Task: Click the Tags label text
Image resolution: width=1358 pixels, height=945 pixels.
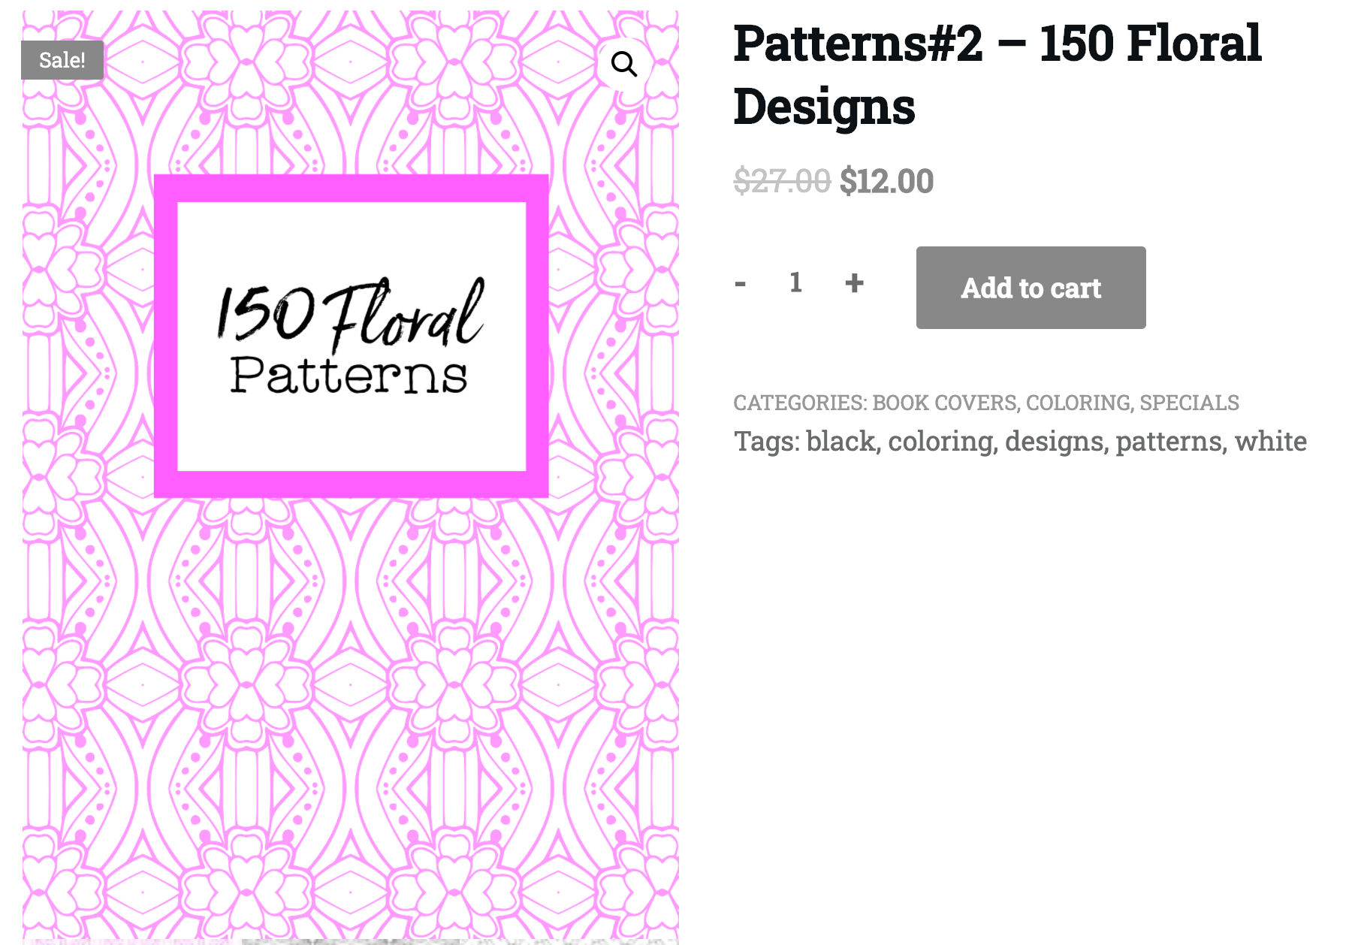Action: point(766,442)
